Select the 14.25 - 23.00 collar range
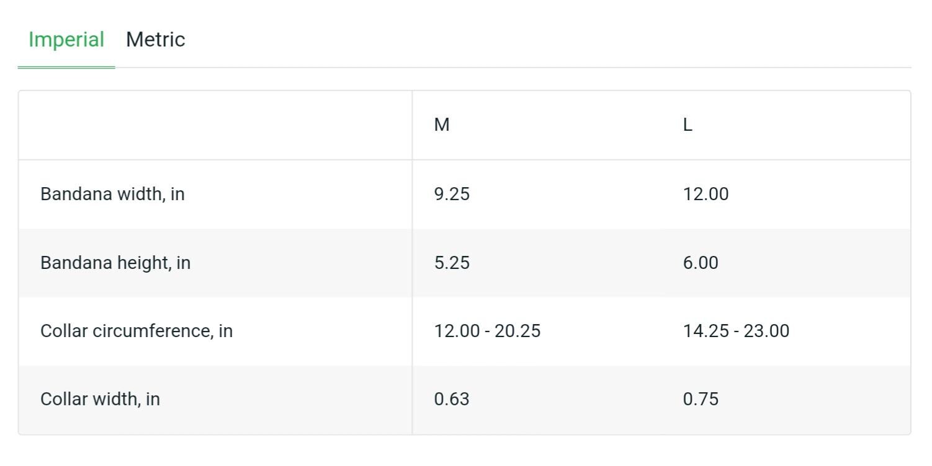 [736, 331]
